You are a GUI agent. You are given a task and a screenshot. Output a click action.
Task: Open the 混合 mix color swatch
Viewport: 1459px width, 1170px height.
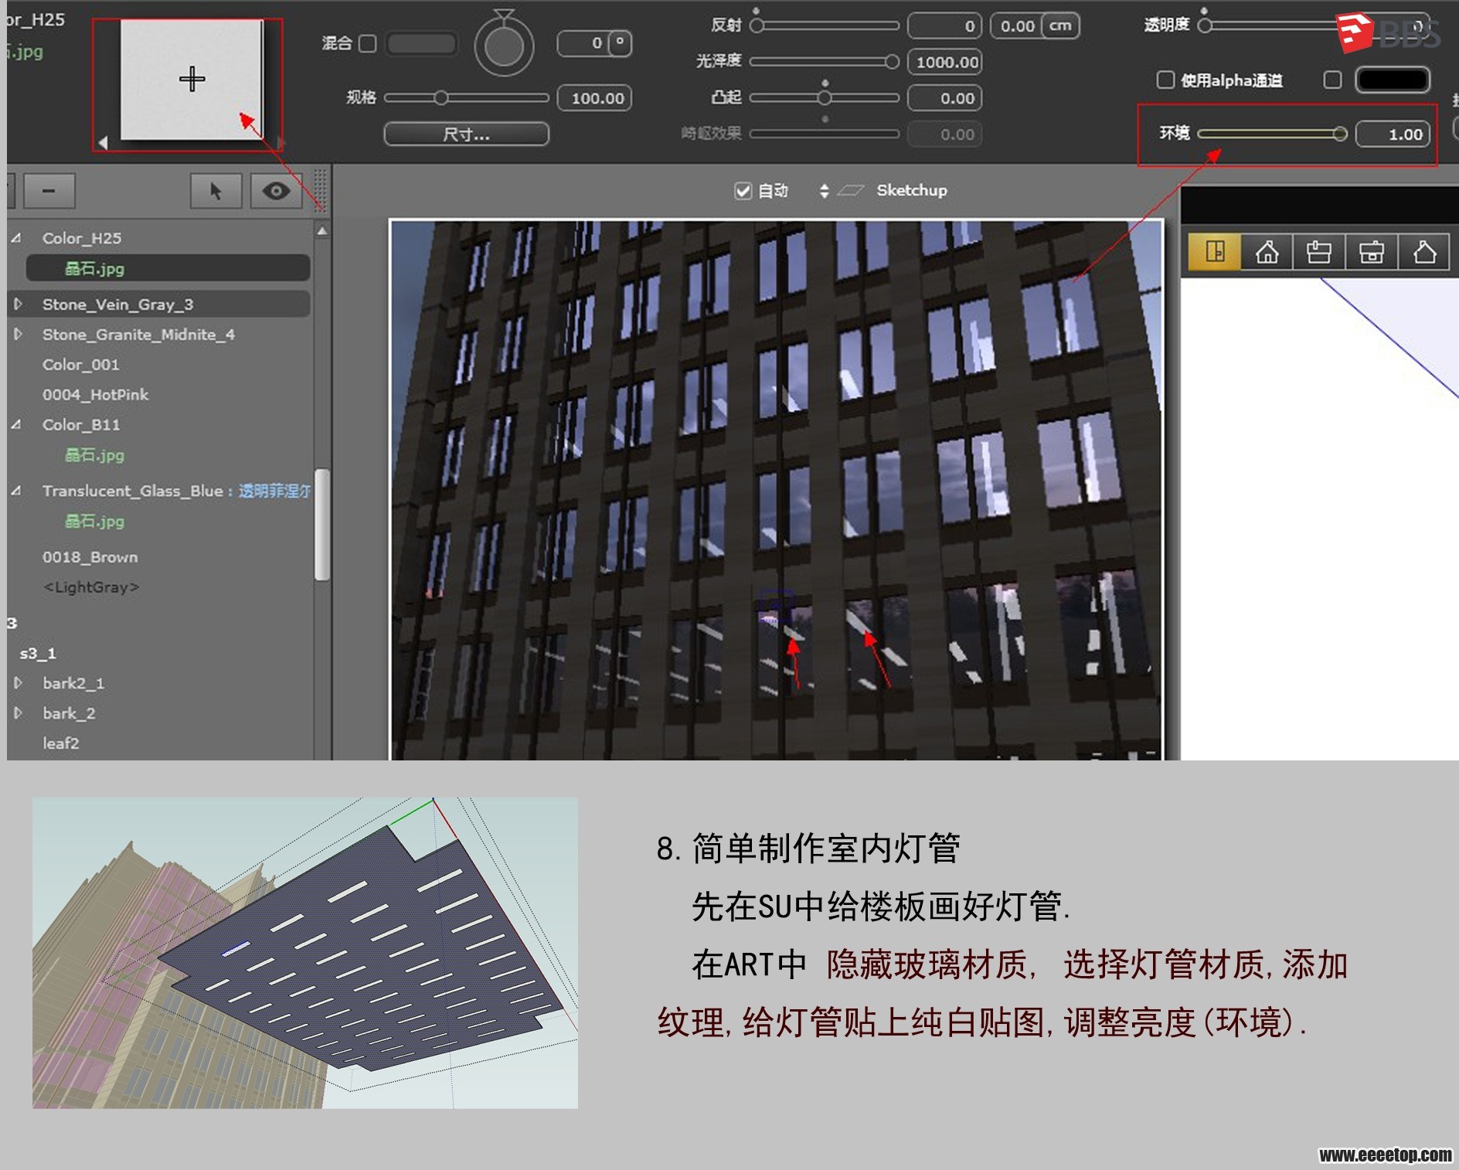tap(421, 43)
